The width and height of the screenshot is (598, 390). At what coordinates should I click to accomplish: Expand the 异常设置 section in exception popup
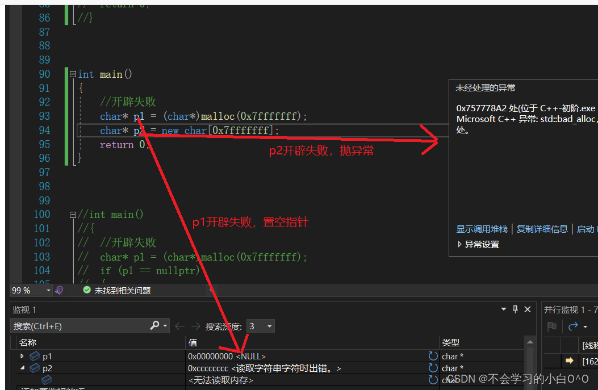click(x=459, y=244)
